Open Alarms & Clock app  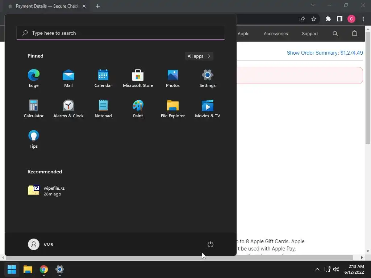[68, 109]
